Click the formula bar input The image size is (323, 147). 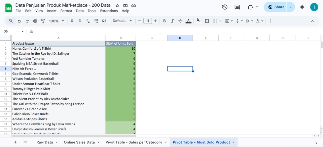click(x=177, y=32)
